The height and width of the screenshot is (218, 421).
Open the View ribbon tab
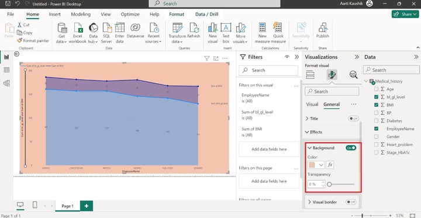click(x=105, y=14)
